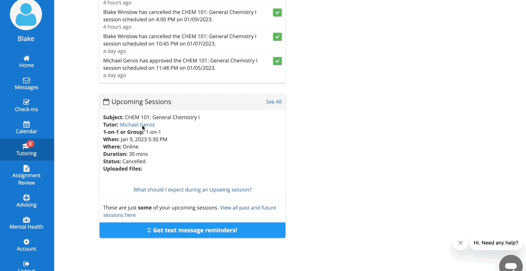Go to Check-ins in sidebar
The width and height of the screenshot is (526, 271).
click(x=26, y=105)
